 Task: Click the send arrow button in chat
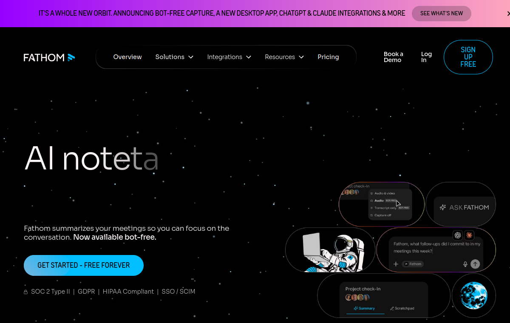pyautogui.click(x=476, y=264)
